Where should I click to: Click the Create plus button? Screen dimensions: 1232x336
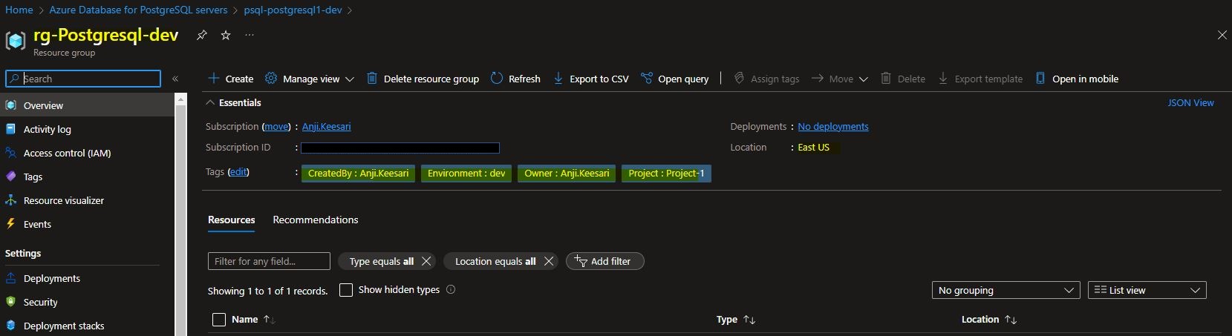pos(231,79)
